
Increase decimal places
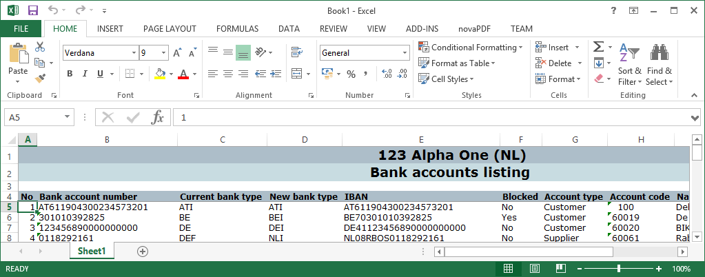point(387,74)
